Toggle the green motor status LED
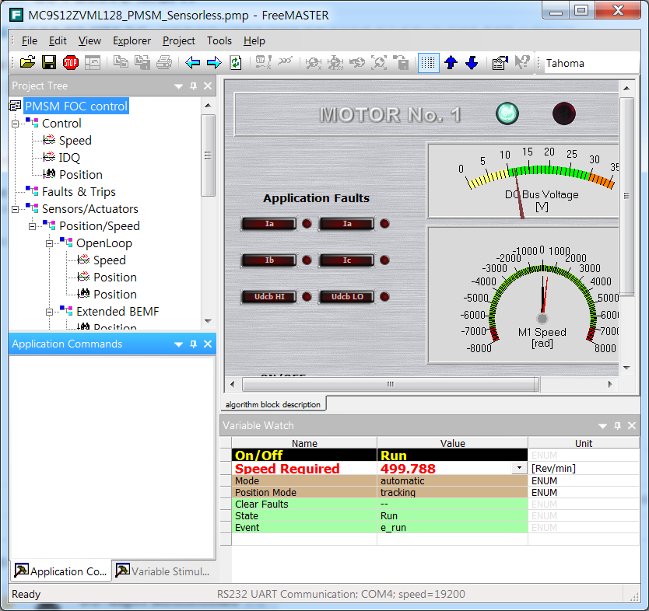This screenshot has height=611, width=649. tap(507, 113)
